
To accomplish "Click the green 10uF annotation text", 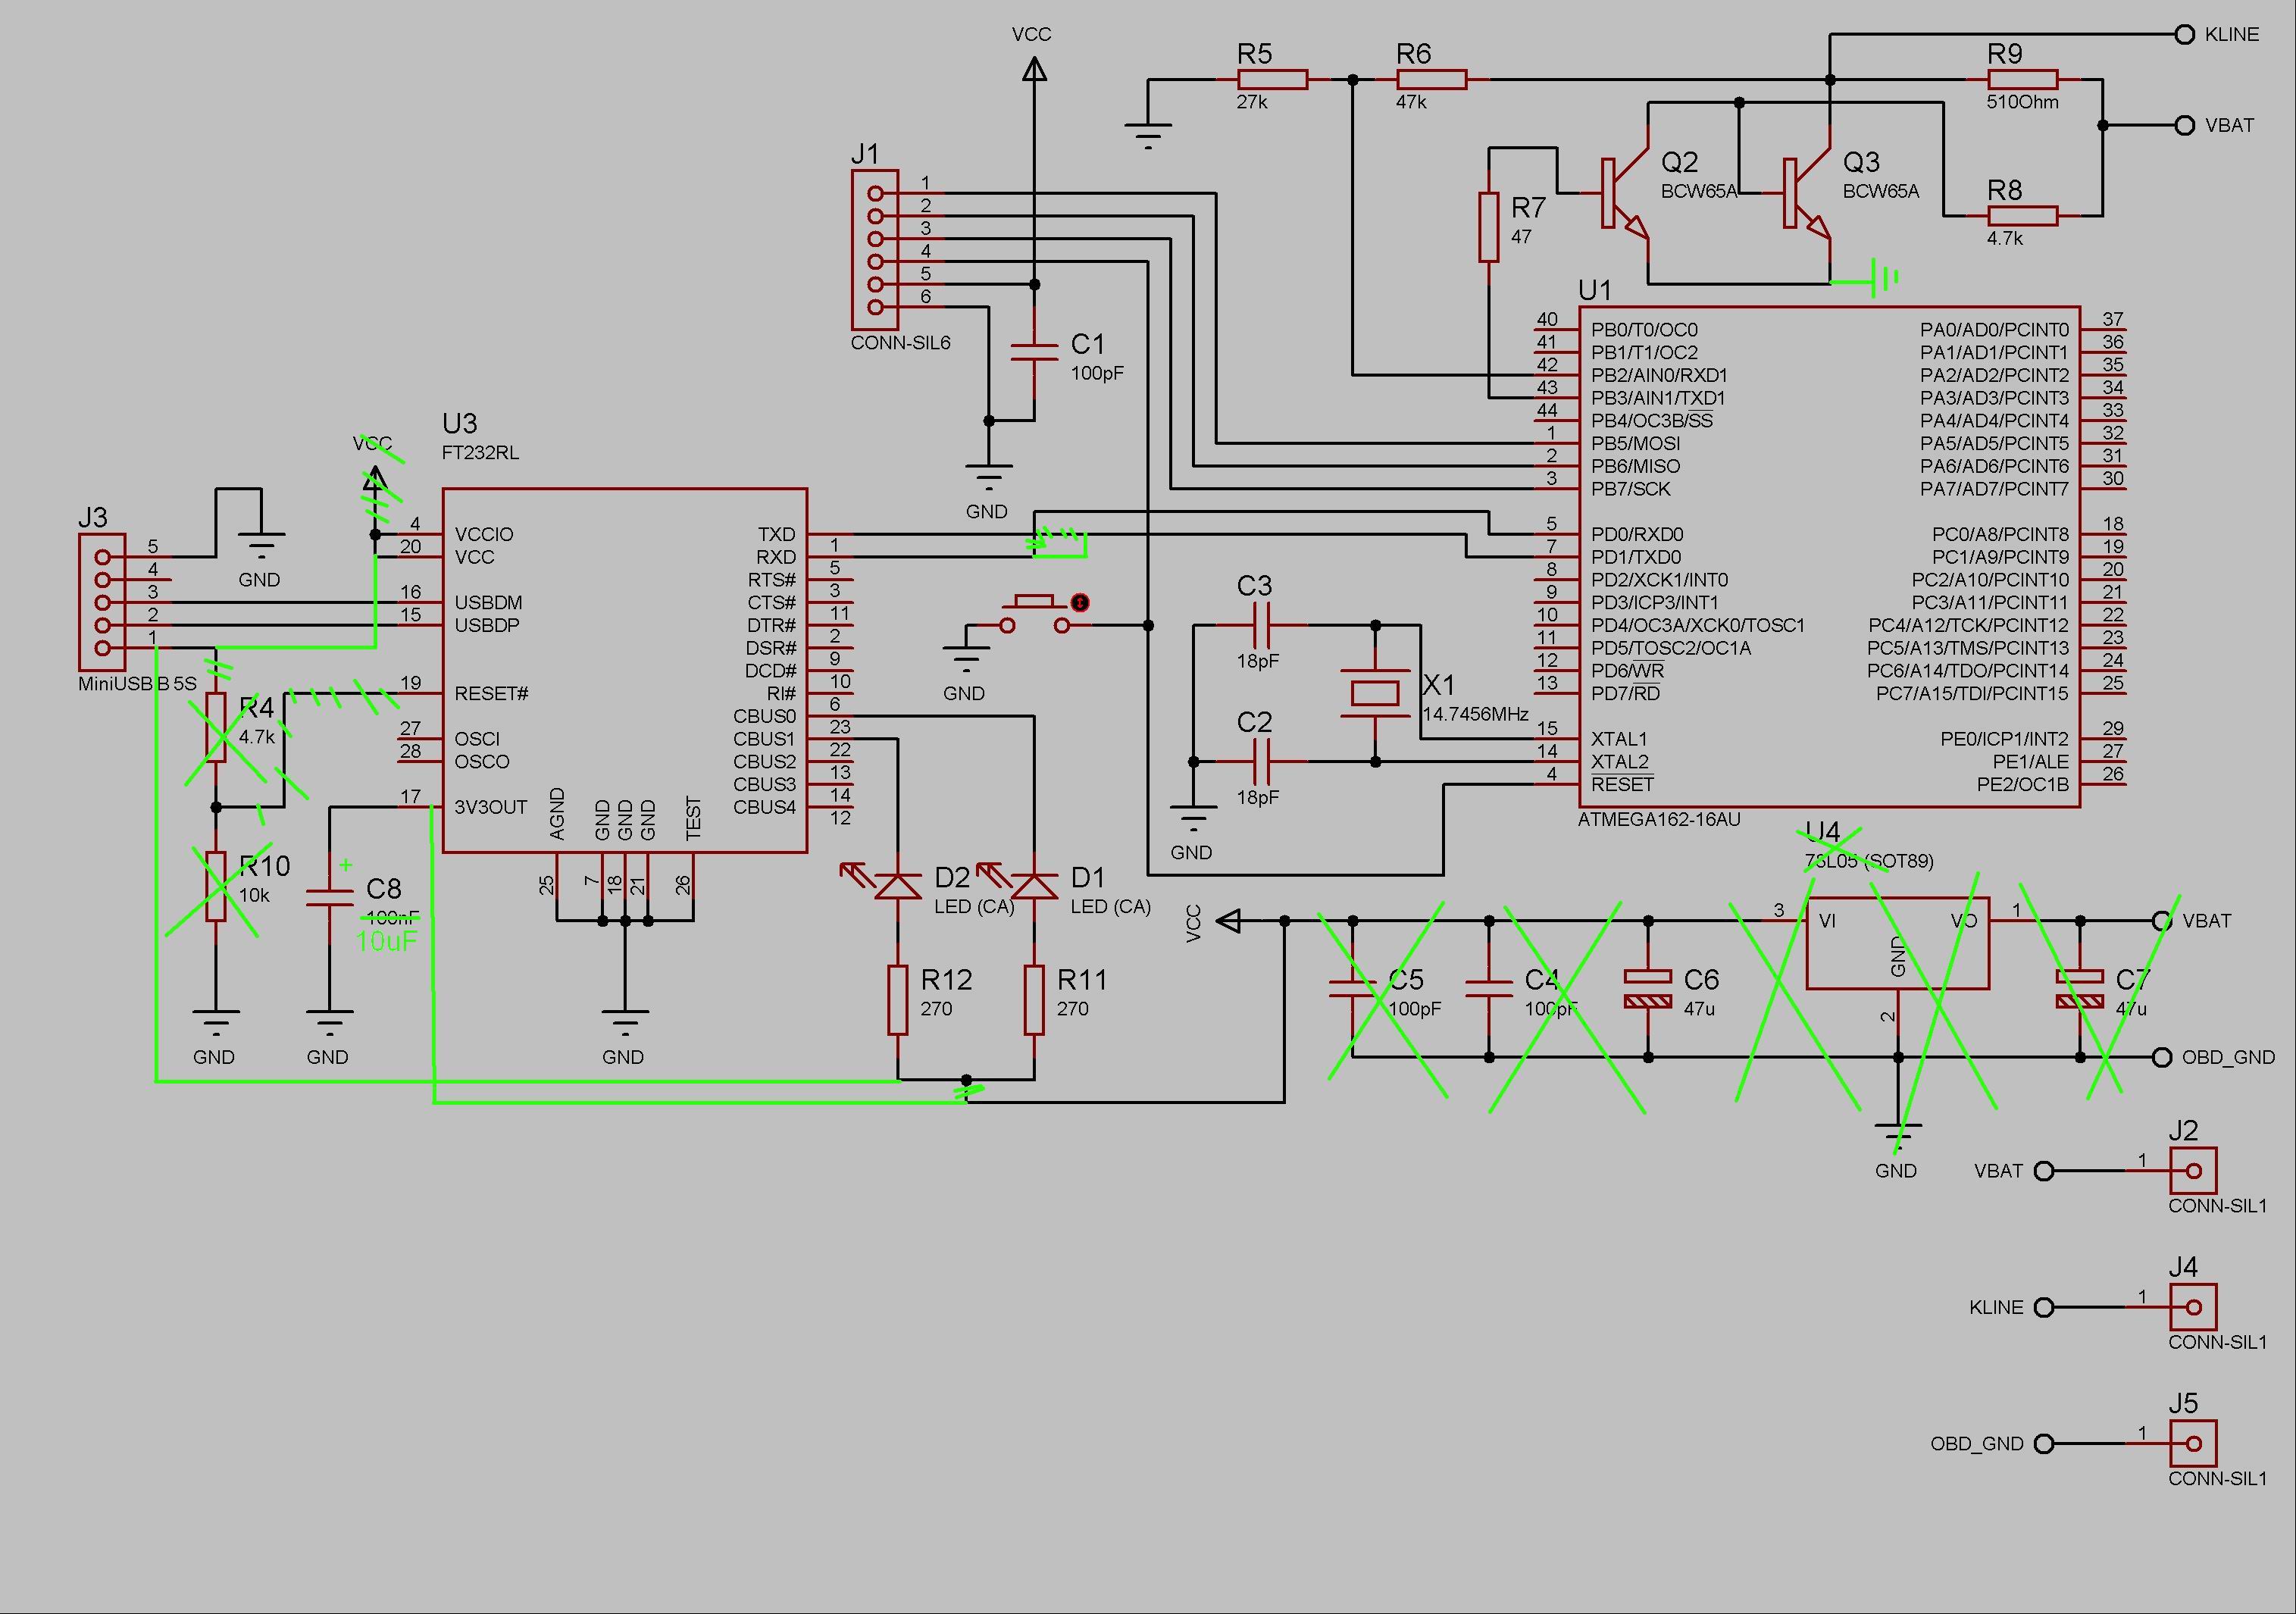I will click(386, 941).
